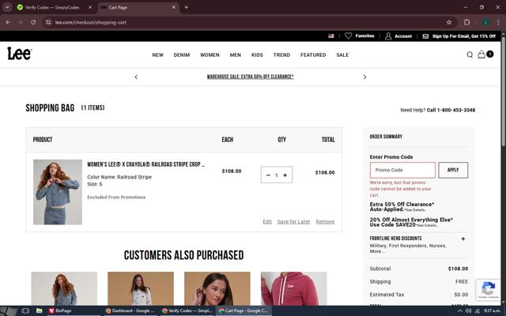
Task: Open Warehouse Sale clearance banner link
Action: coord(251,77)
